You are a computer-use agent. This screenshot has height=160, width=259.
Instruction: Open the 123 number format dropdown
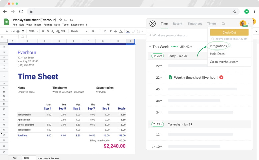coord(64,31)
